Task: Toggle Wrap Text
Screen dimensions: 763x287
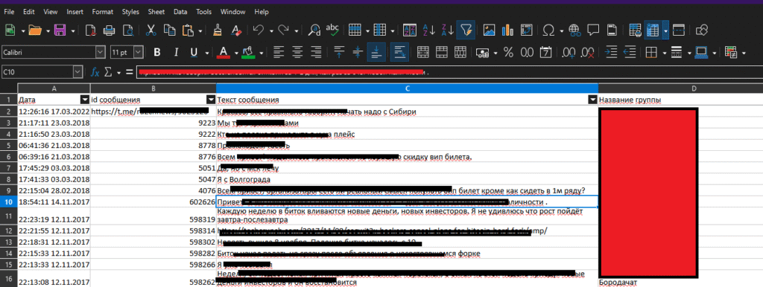Action: pyautogui.click(x=399, y=52)
